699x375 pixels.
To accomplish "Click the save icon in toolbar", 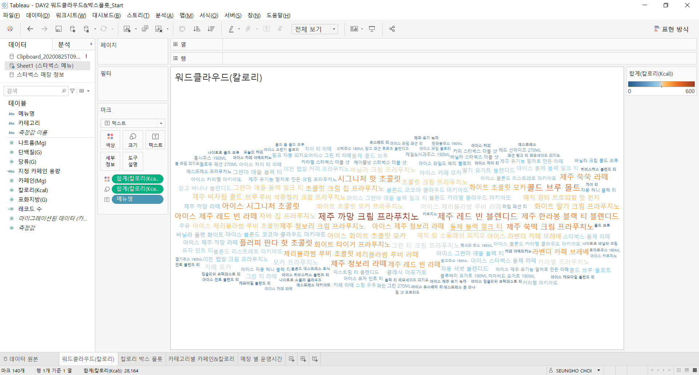I will click(x=58, y=29).
